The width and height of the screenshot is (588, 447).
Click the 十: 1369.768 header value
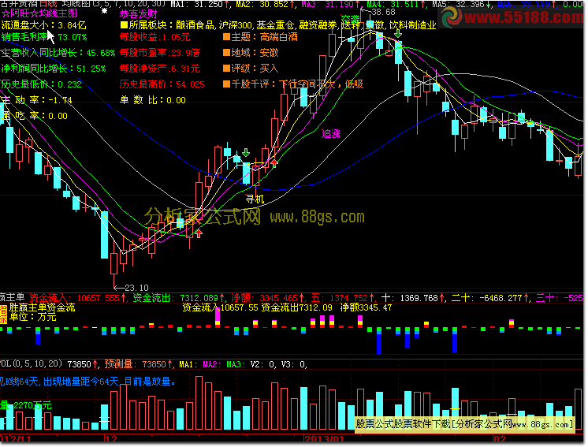[414, 298]
